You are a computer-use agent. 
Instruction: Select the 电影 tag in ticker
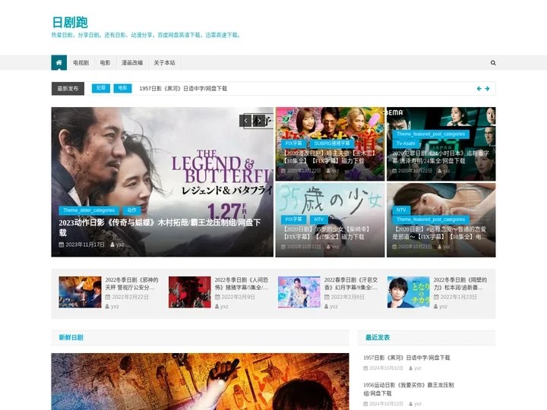(x=122, y=88)
